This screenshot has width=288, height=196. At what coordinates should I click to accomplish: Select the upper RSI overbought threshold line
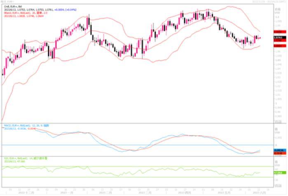[x=124, y=167]
